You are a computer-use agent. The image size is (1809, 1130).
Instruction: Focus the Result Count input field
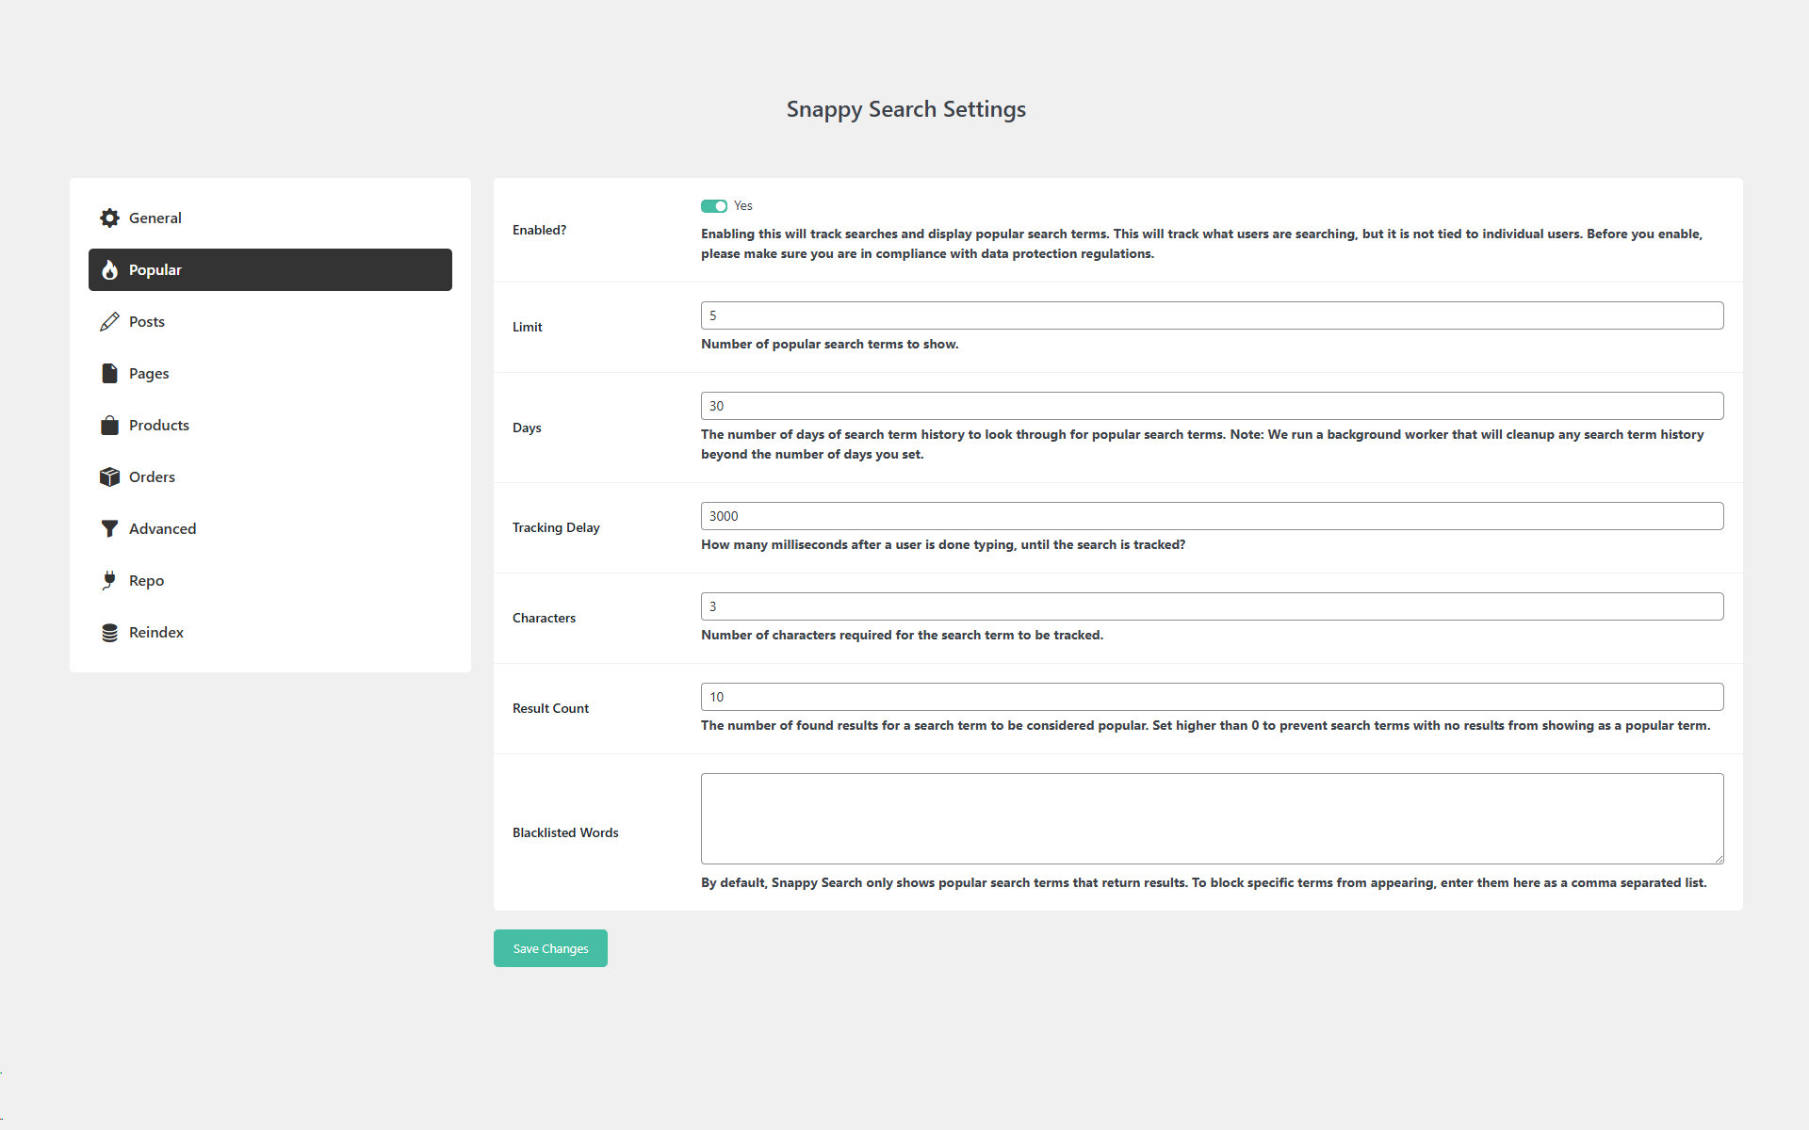coord(1212,697)
